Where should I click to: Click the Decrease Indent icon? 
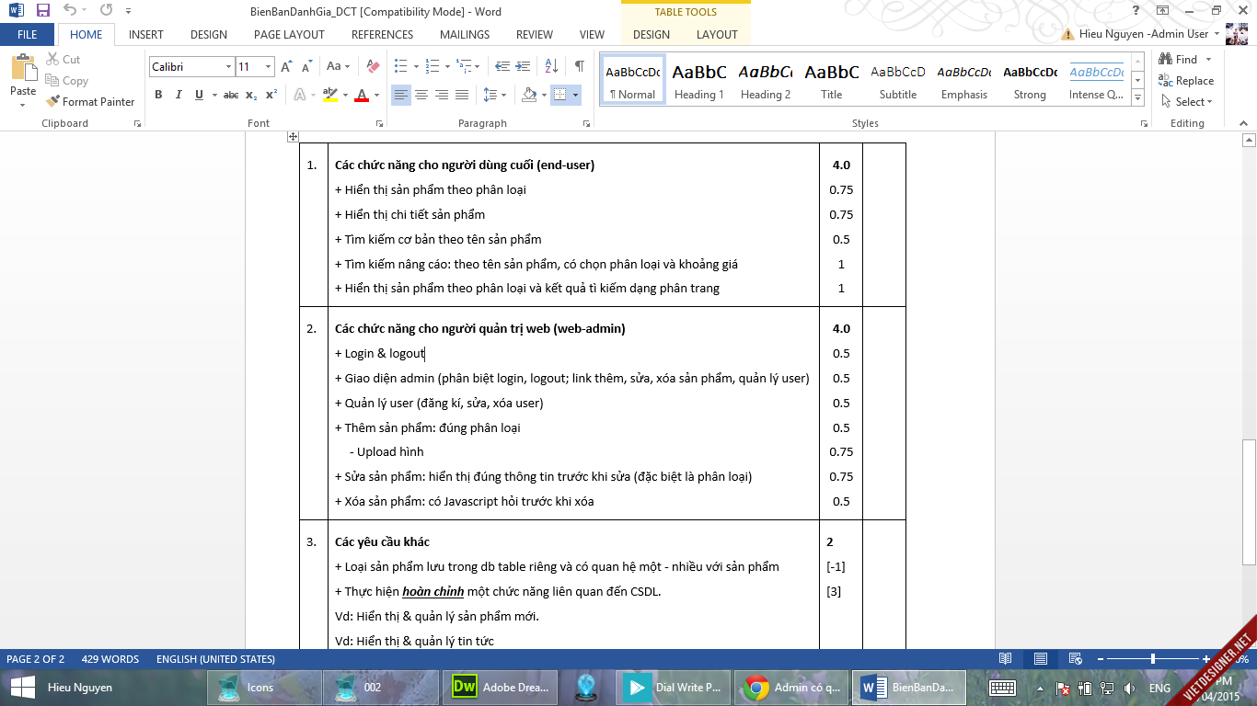[x=502, y=66]
